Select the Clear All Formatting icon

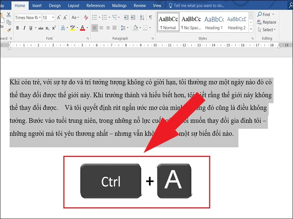(x=85, y=18)
